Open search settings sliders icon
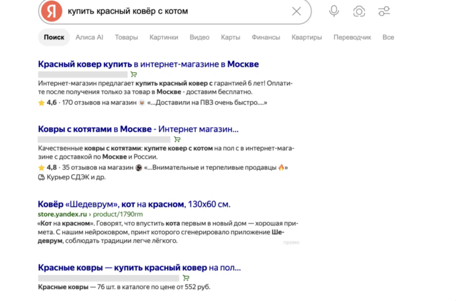 click(x=384, y=11)
